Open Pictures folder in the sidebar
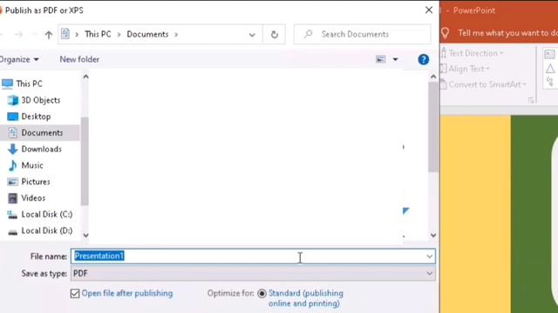Screen dimensions: 558x313 point(36,182)
